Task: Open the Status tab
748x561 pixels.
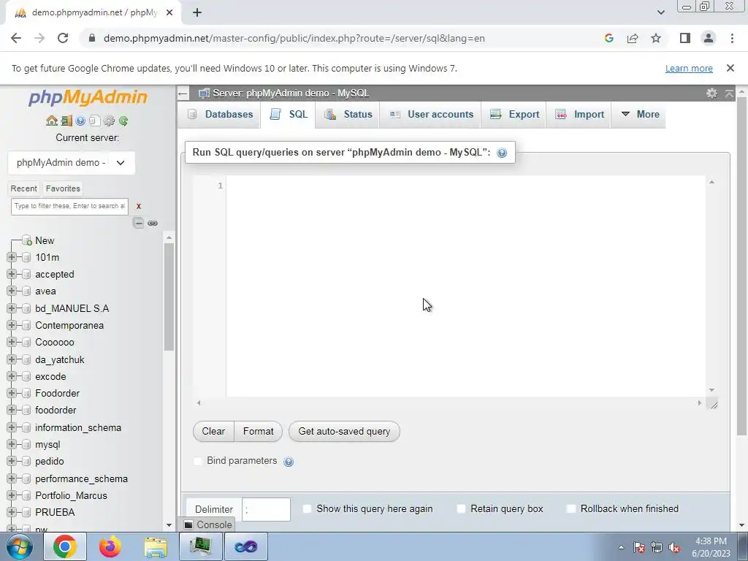Action: click(x=348, y=115)
